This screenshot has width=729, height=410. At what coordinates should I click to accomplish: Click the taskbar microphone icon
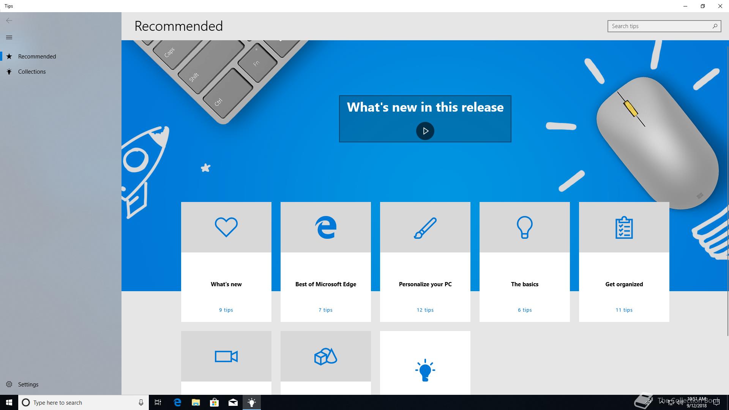tap(141, 402)
